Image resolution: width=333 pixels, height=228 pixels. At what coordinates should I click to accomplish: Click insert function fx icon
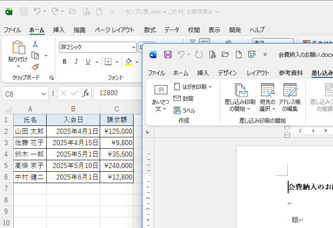86,93
